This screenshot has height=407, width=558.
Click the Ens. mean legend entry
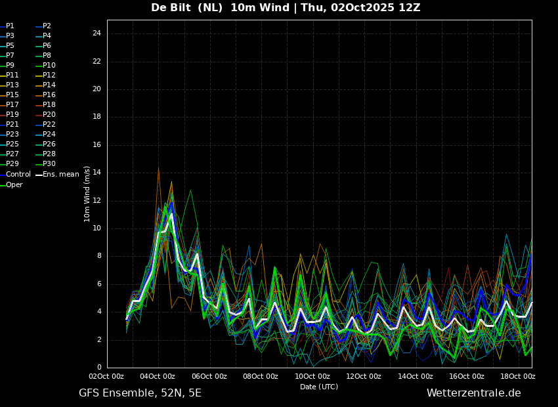(x=60, y=175)
